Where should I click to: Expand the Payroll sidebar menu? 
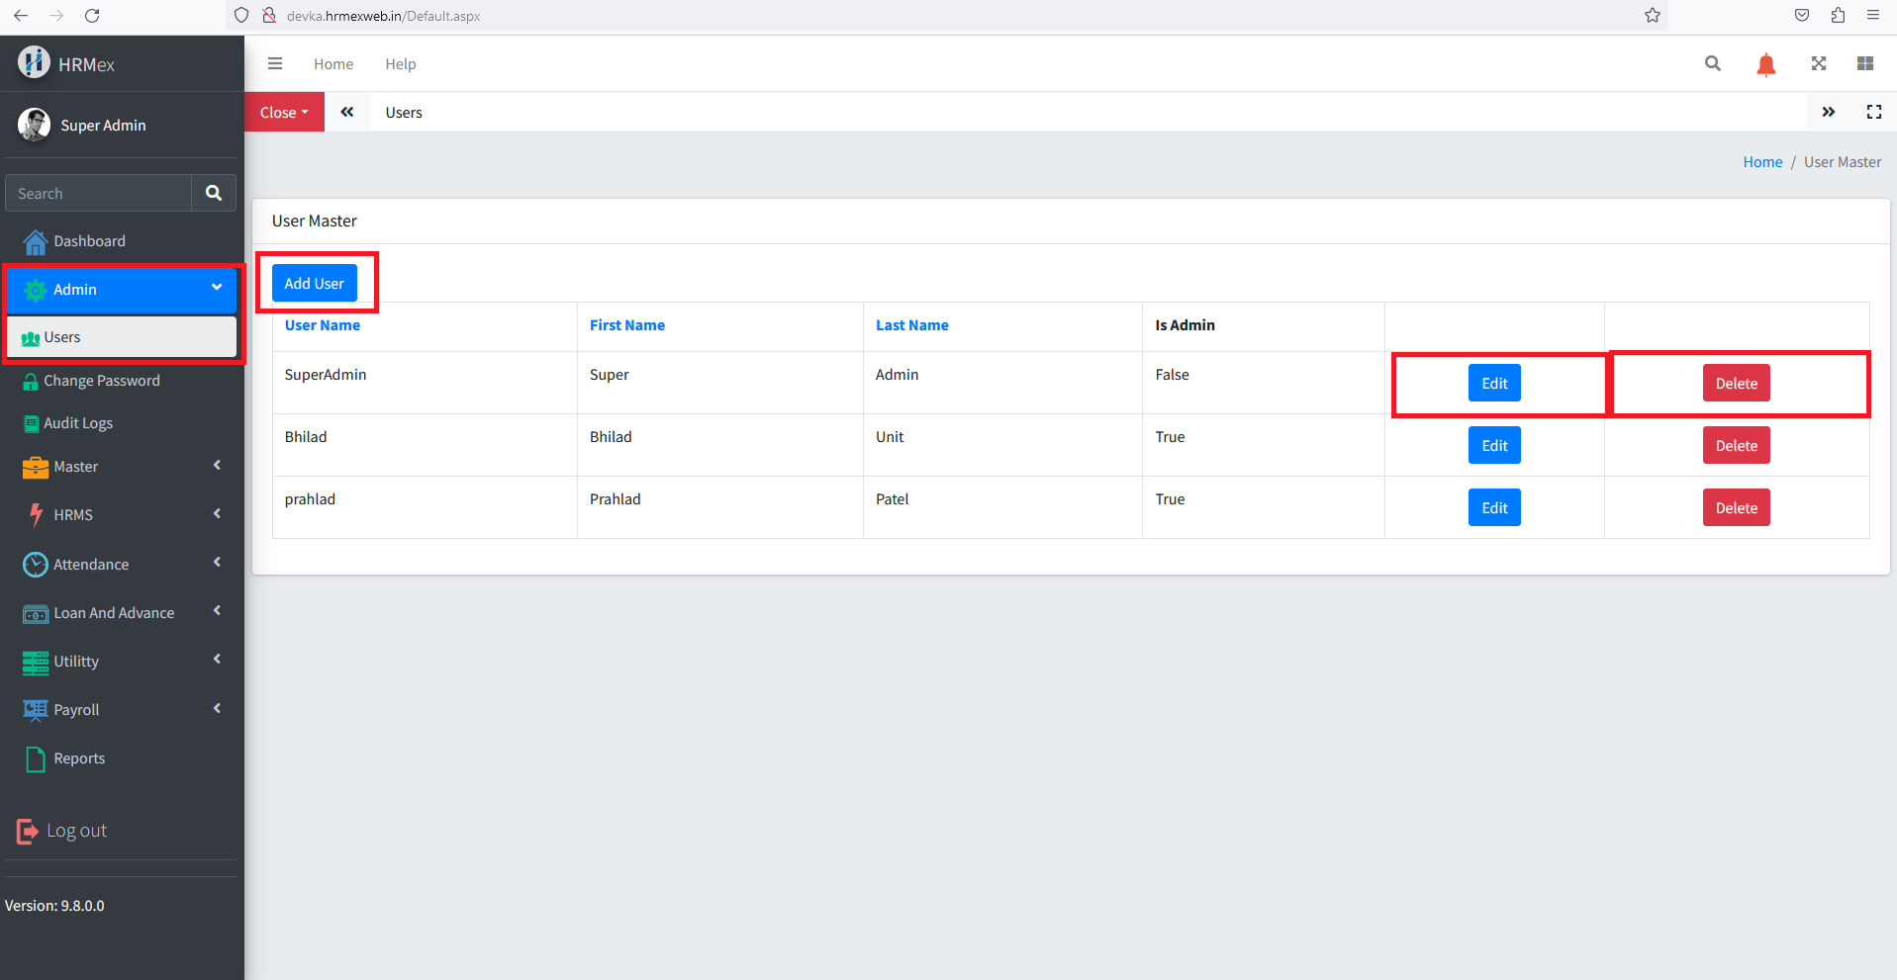pyautogui.click(x=122, y=710)
